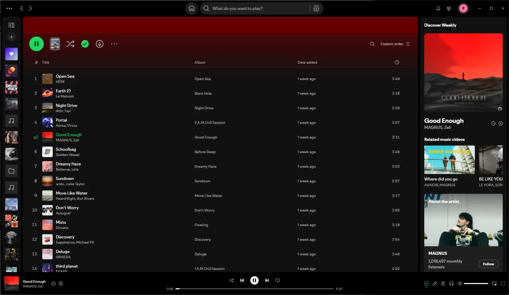Select the track titled Mists
This screenshot has width=509, height=295.
pyautogui.click(x=61, y=222)
